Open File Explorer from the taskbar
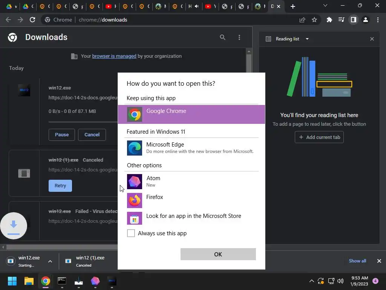The width and height of the screenshot is (386, 290). pos(29,281)
